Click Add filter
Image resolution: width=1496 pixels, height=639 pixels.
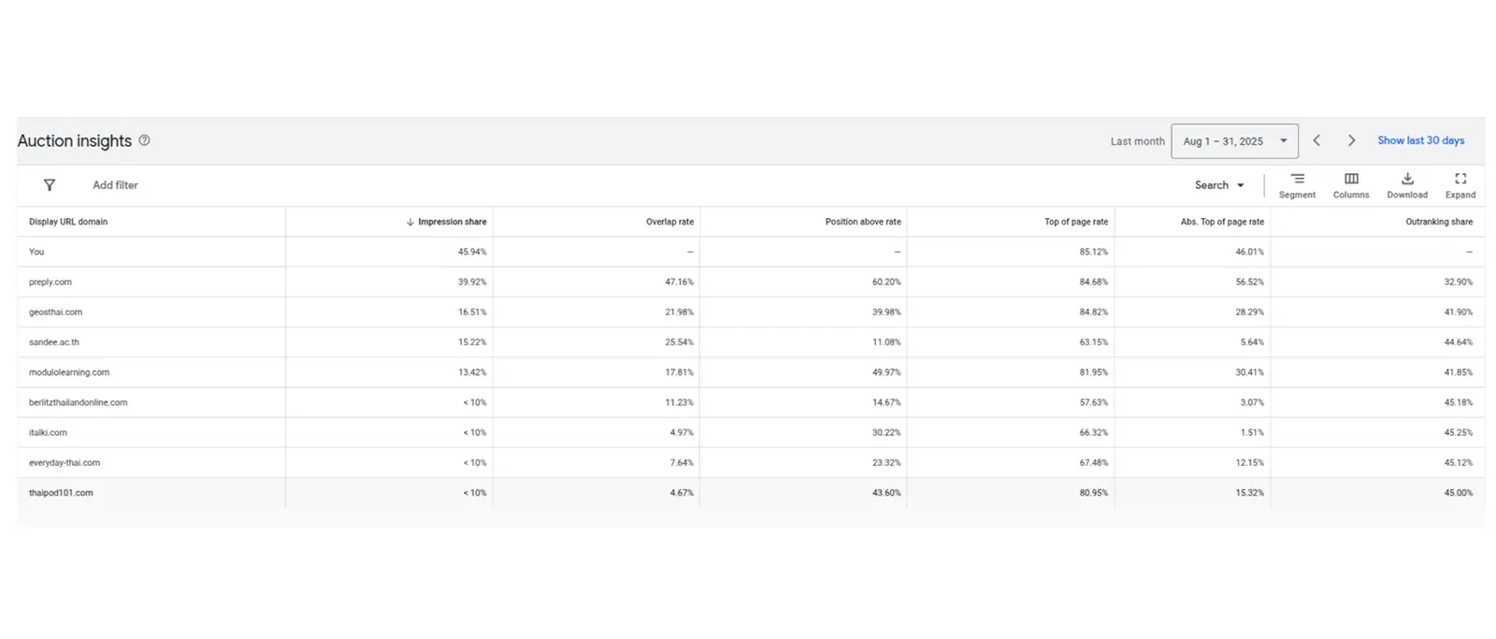coord(115,185)
